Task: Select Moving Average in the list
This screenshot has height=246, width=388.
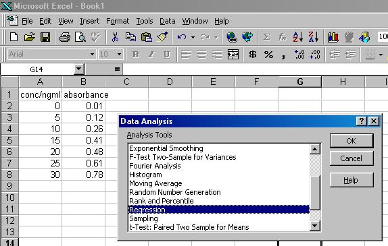Action: [155, 183]
